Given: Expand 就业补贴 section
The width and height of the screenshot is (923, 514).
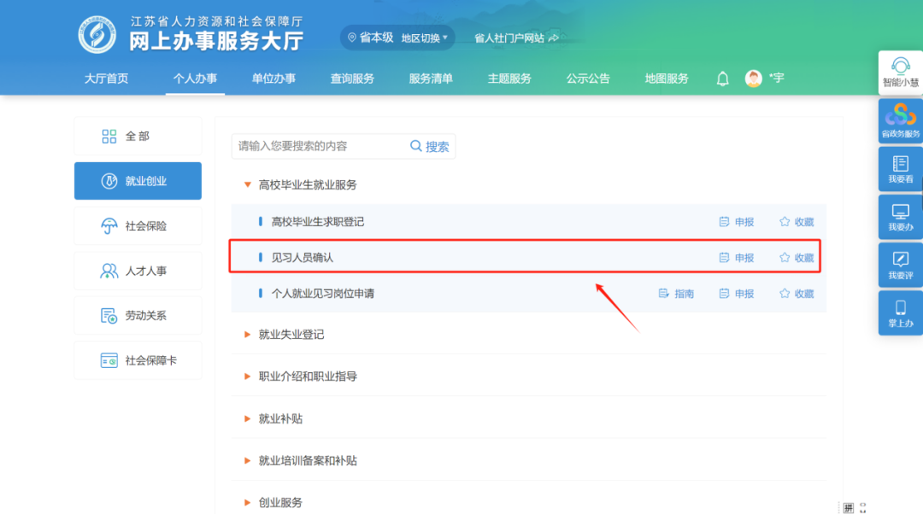Looking at the screenshot, I should click(247, 418).
